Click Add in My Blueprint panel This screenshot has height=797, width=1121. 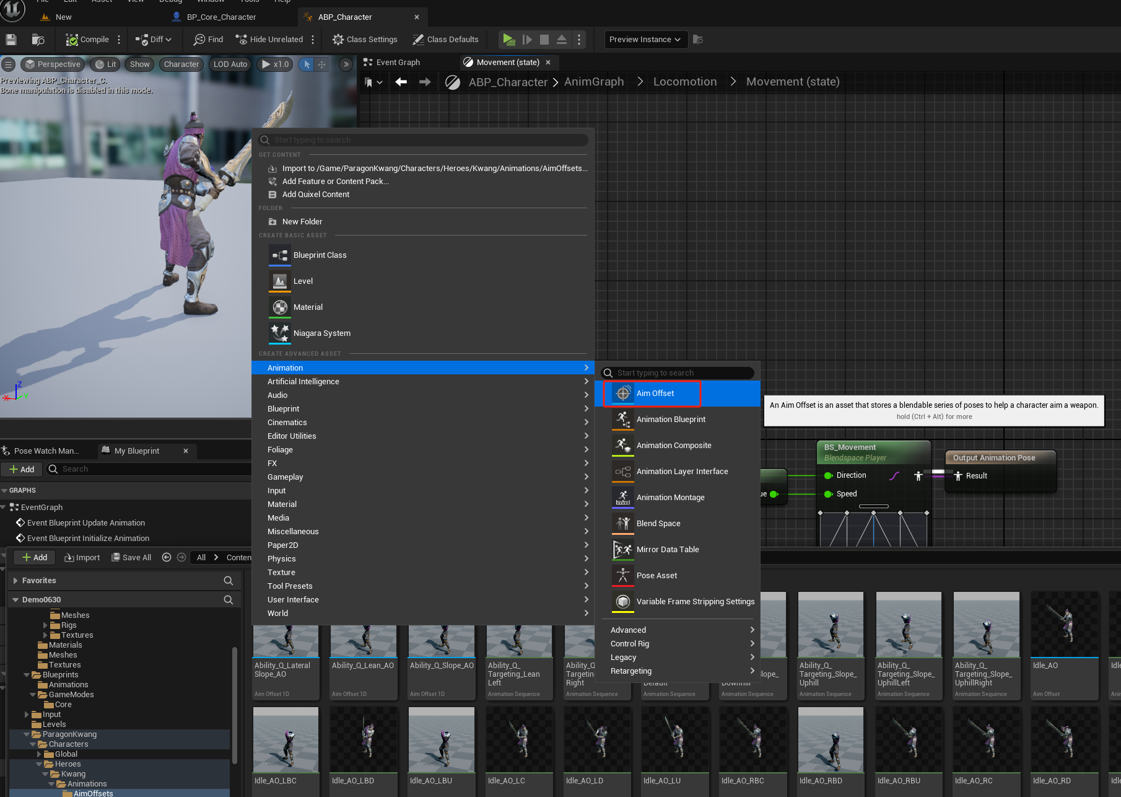point(22,469)
